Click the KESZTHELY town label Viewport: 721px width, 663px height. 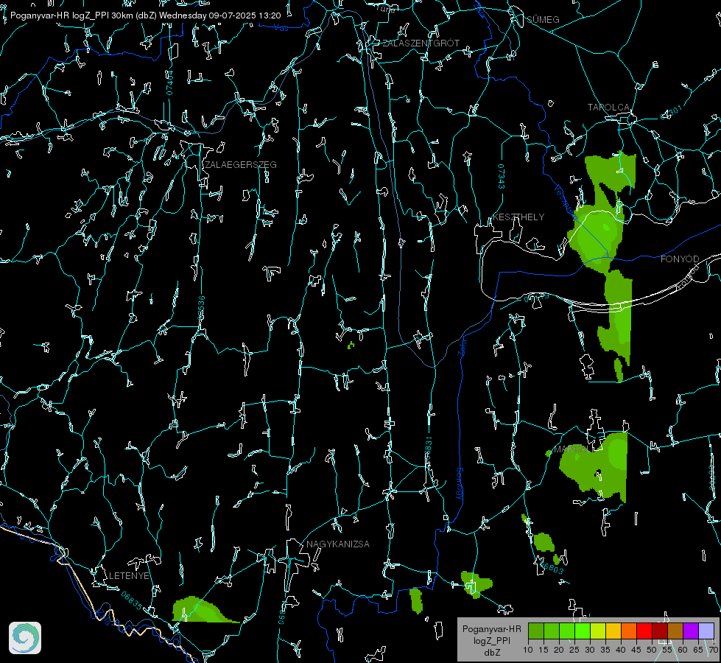tap(518, 217)
